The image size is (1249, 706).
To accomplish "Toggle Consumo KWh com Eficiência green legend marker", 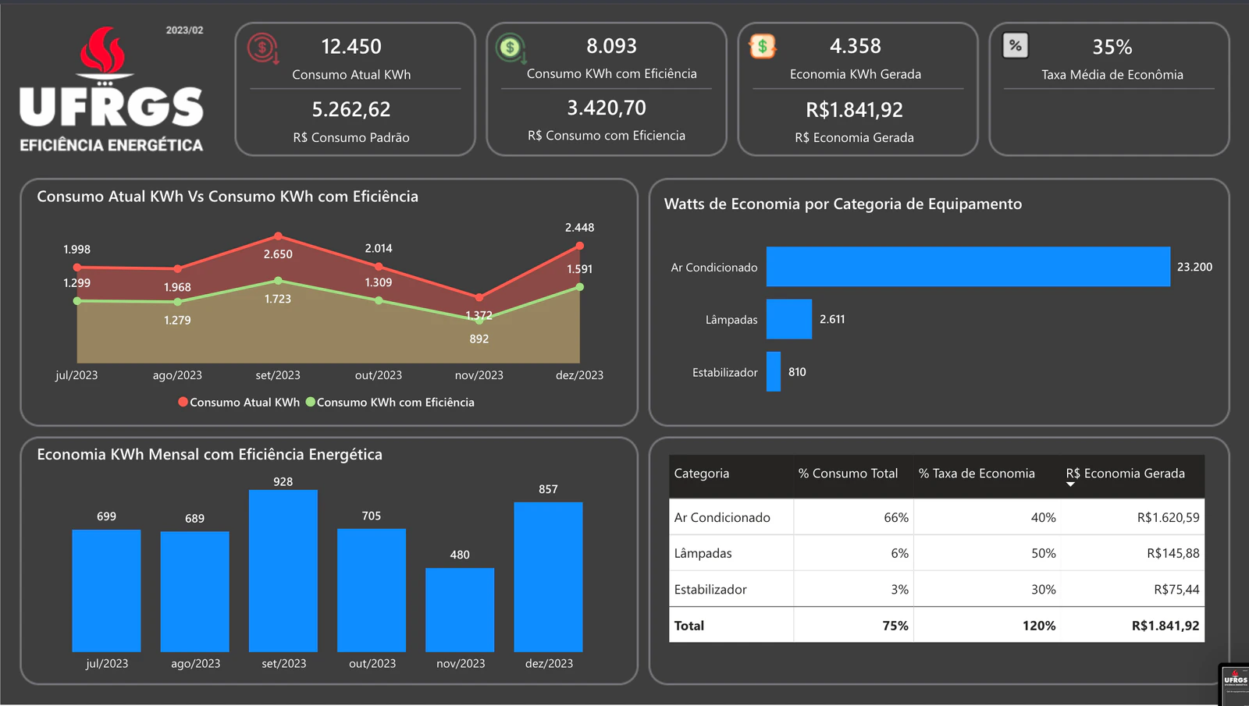I will click(310, 402).
